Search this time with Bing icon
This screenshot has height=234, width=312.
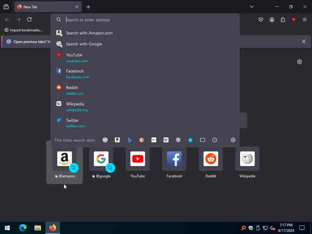[x=129, y=140]
